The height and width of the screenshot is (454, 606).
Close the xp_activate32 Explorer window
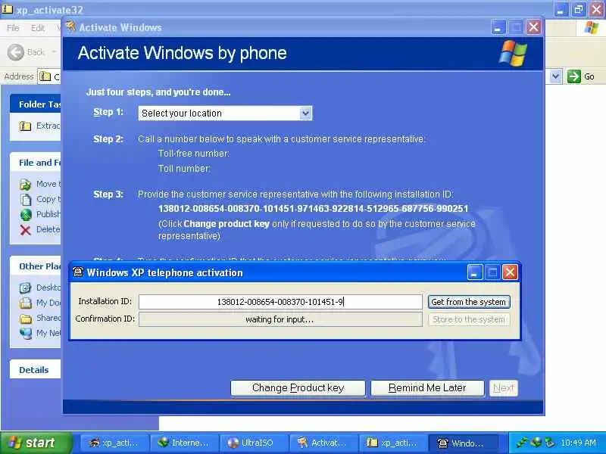tap(596, 9)
